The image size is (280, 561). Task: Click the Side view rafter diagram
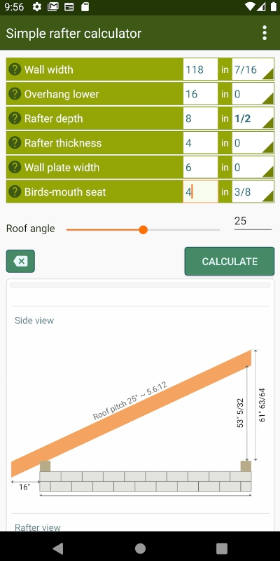click(x=140, y=422)
